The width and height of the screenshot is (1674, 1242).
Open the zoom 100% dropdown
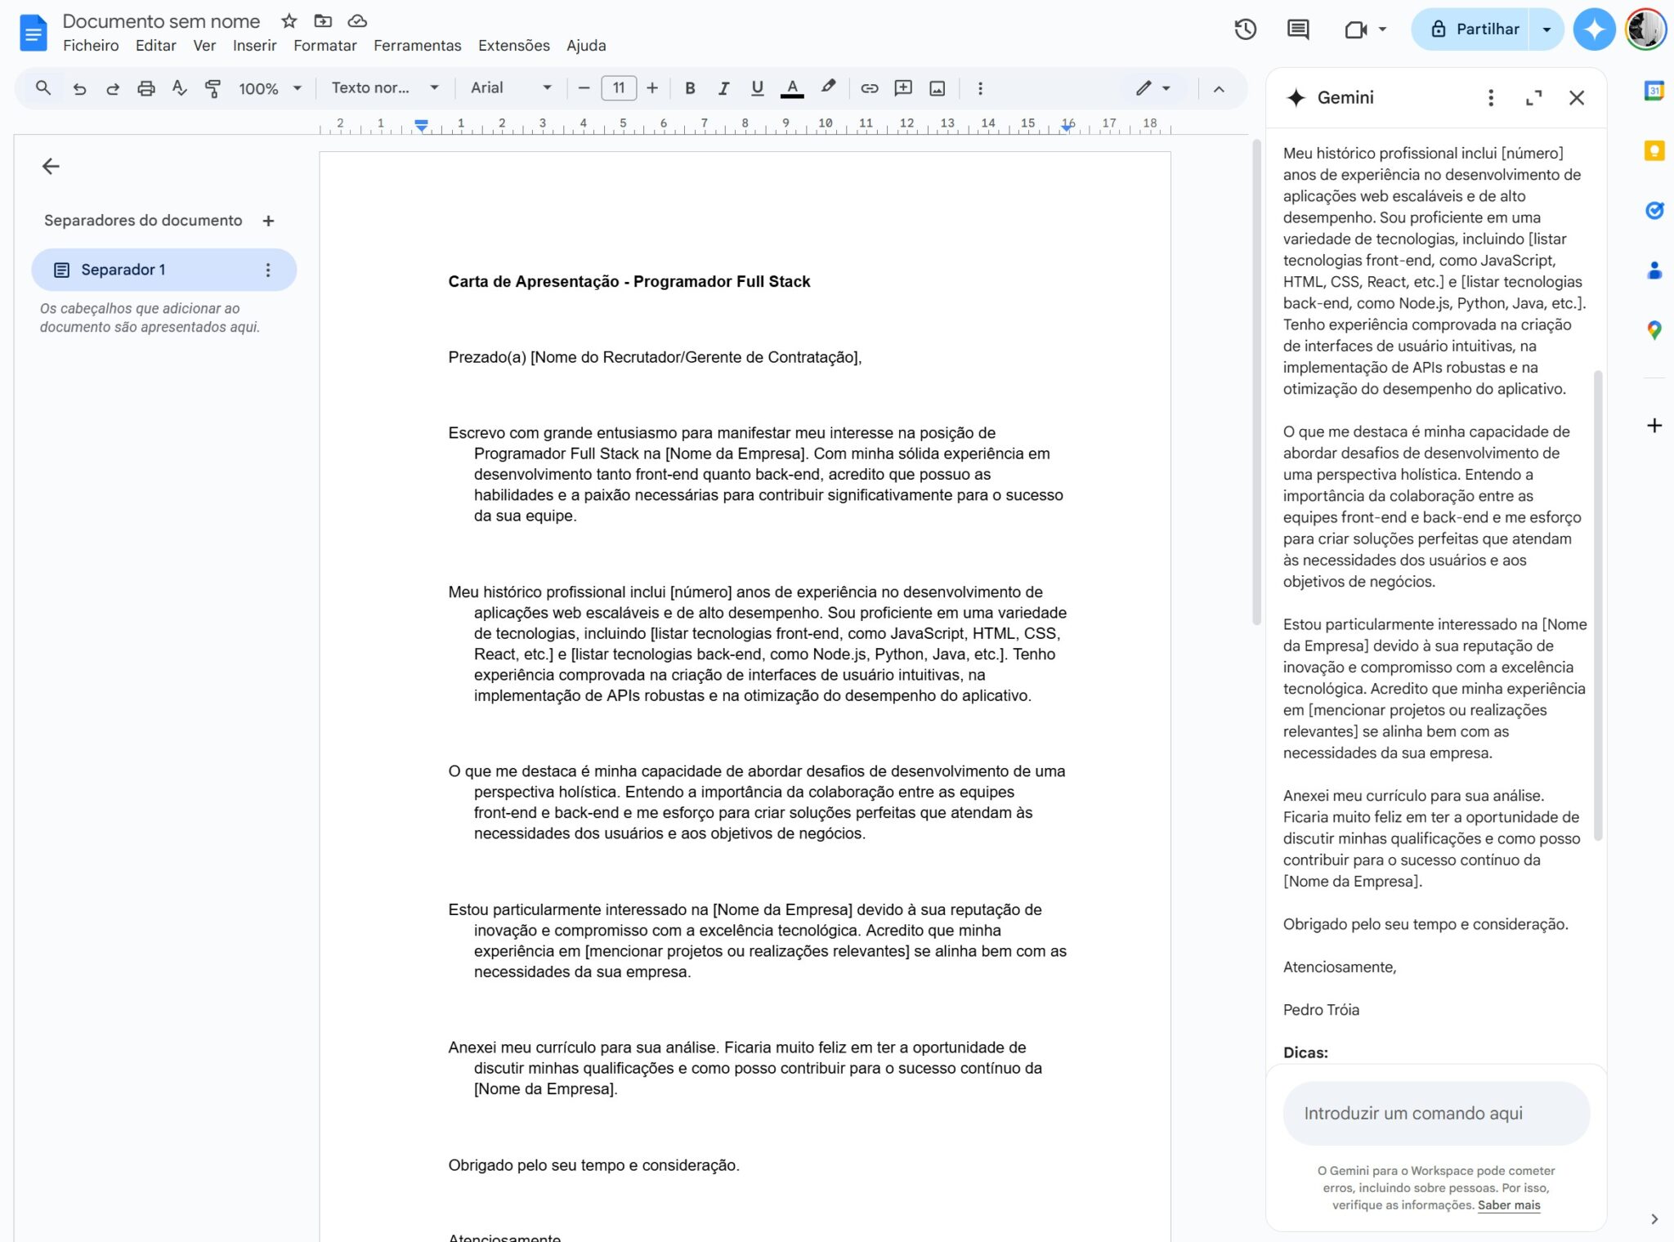(271, 88)
